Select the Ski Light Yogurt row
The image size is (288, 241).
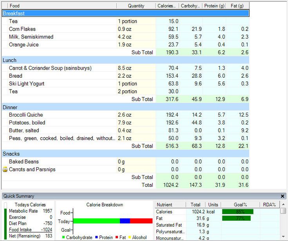pos(126,84)
